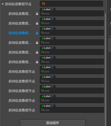Toggle the lock icon on the fourth array item
Viewport: 111px width, 126px height.
(37, 43)
